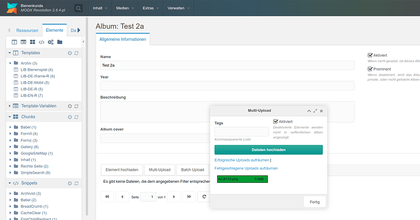Screen dimensions: 420x220
Task: Click Fehlgeschlagene Uploads aufräumen link
Action: [246, 168]
